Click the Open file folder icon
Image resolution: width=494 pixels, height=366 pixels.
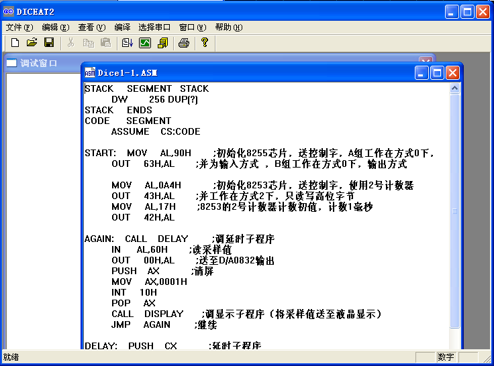tap(32, 43)
